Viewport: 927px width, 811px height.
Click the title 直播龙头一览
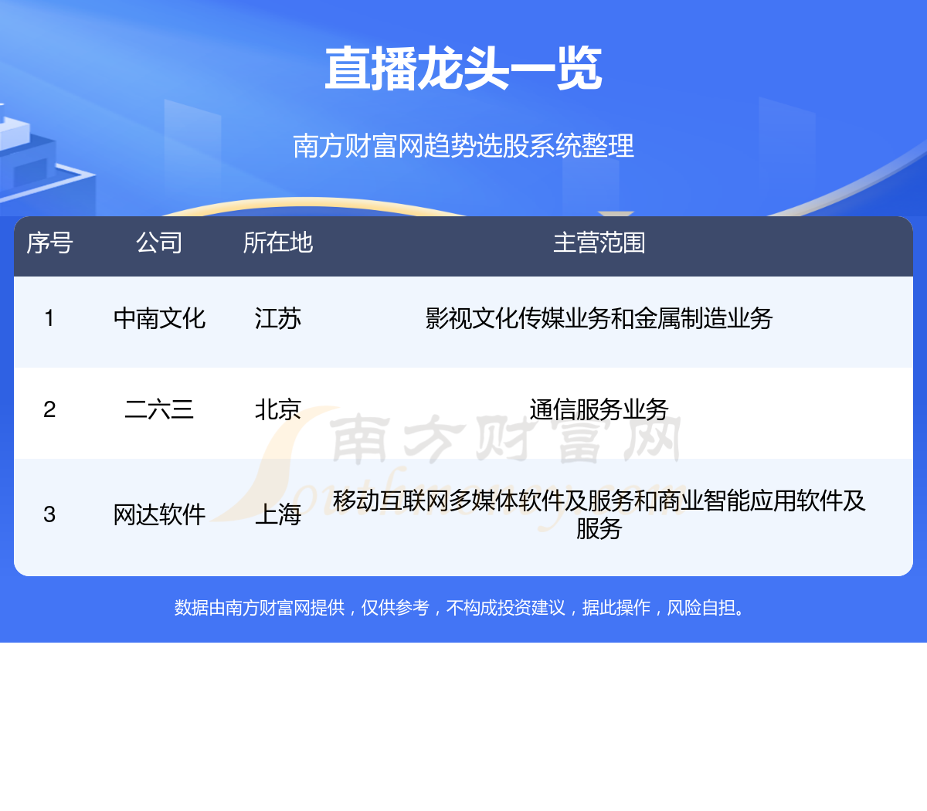point(463,69)
